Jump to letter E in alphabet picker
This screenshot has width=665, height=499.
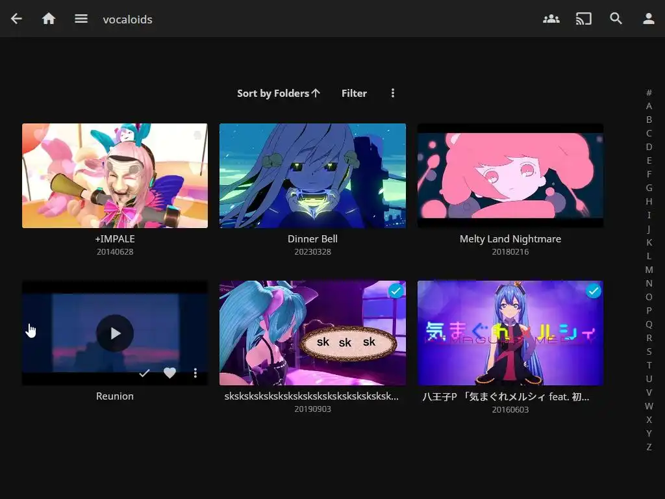pos(649,160)
